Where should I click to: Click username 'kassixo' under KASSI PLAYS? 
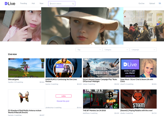48,84
